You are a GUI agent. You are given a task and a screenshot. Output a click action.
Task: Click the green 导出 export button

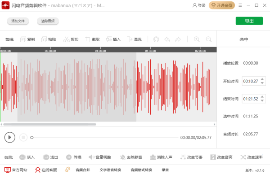point(249,21)
